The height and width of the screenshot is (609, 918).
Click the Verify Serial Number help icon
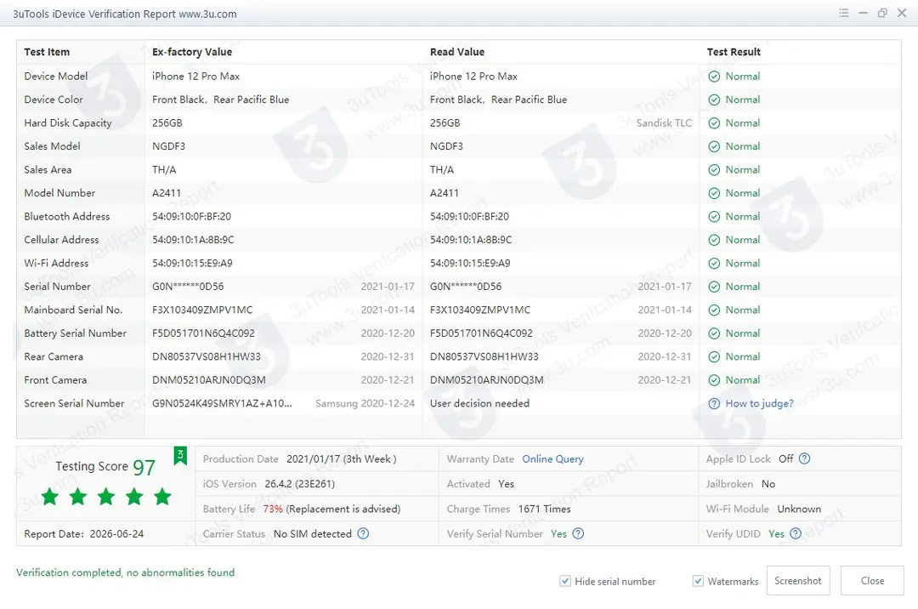pyautogui.click(x=578, y=533)
